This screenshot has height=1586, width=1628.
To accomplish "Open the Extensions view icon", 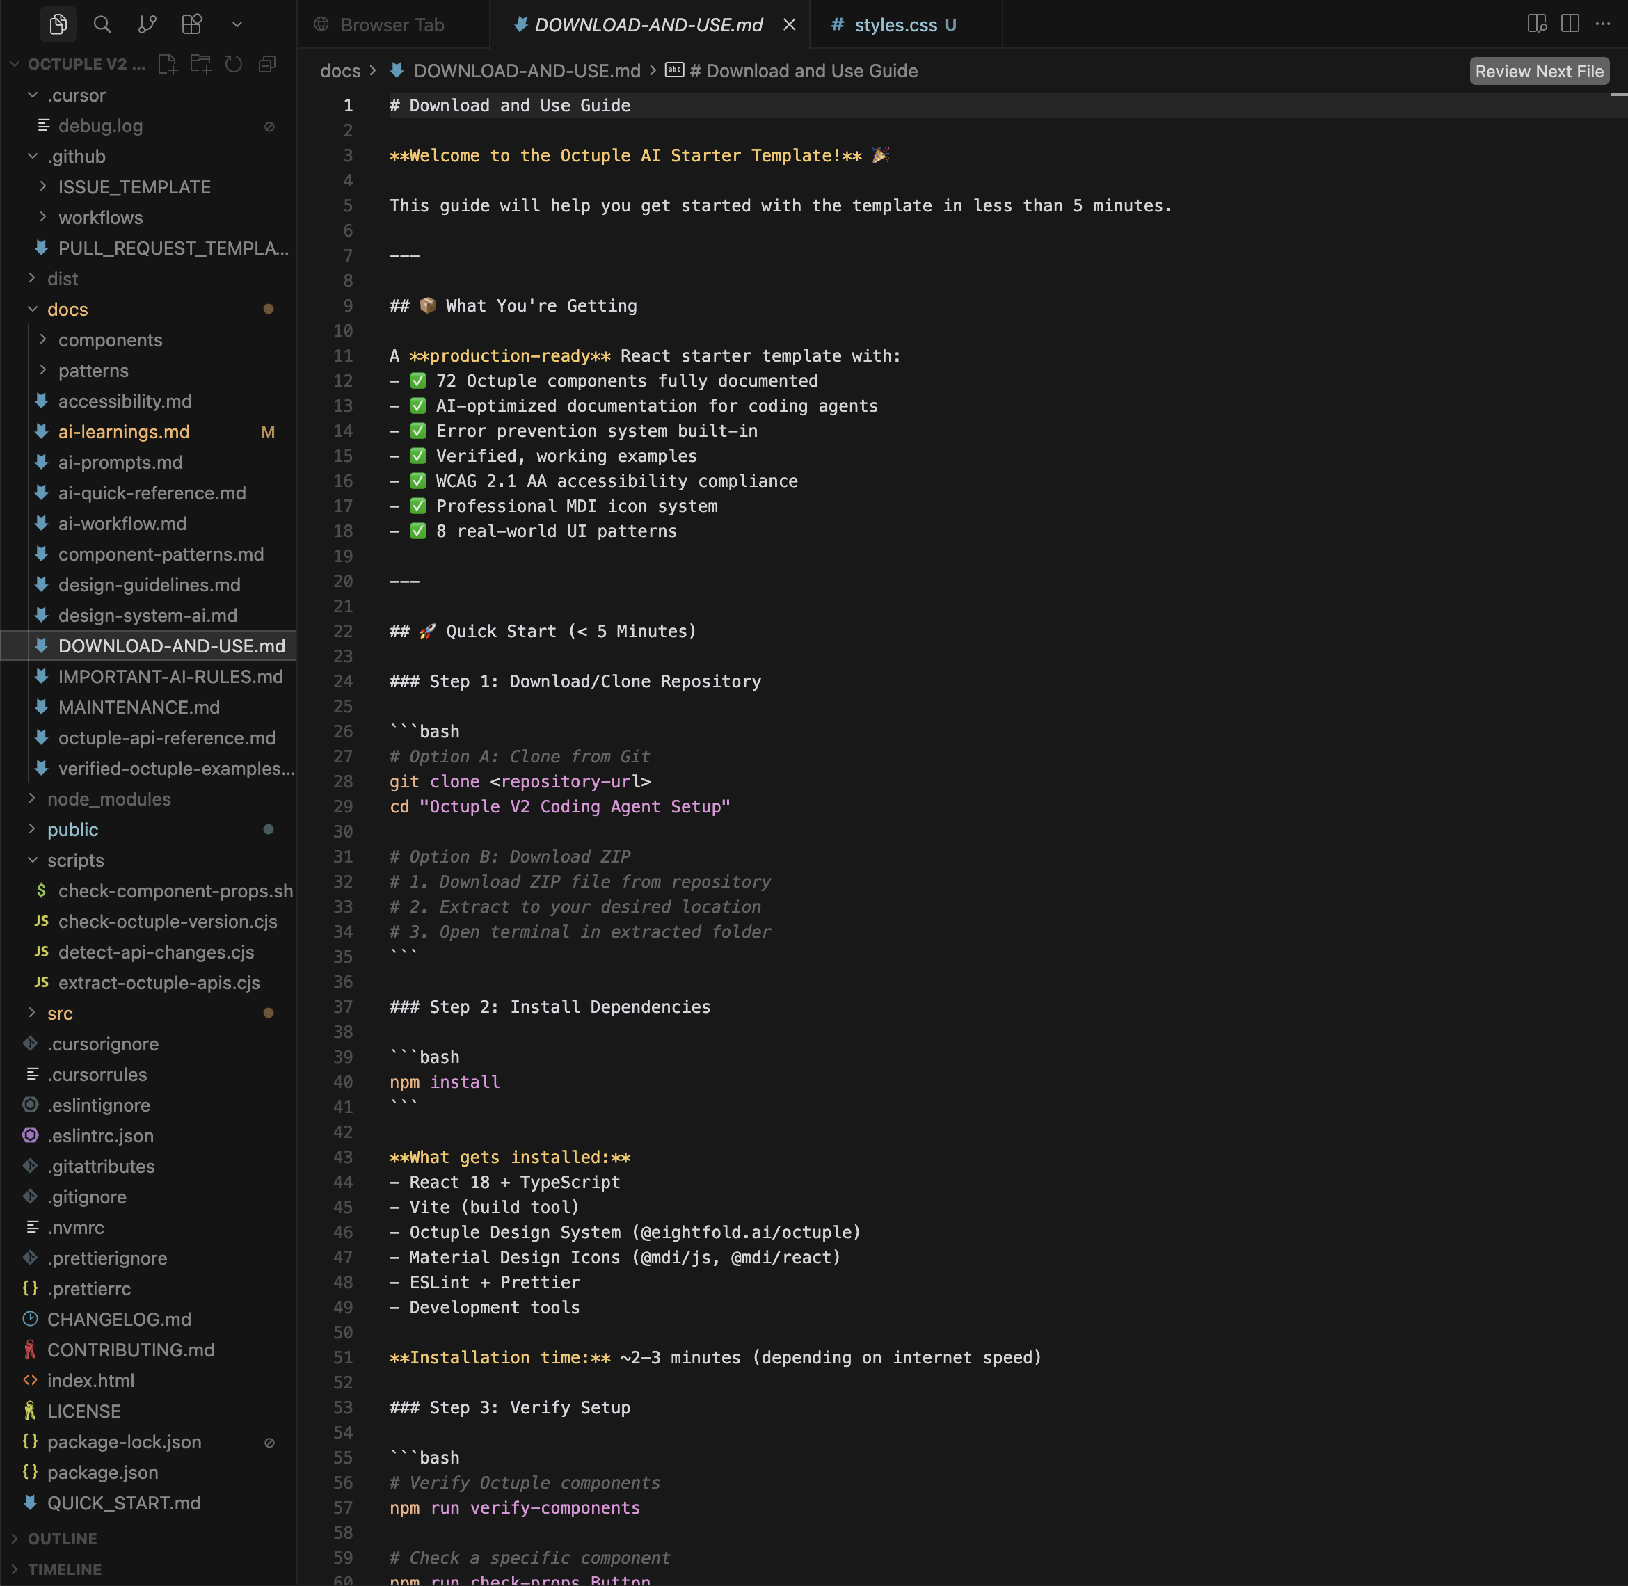I will (x=191, y=24).
